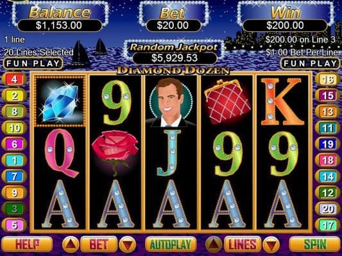This screenshot has width=342, height=256.
Task: Select payline 16 indicator
Action: 328,79
